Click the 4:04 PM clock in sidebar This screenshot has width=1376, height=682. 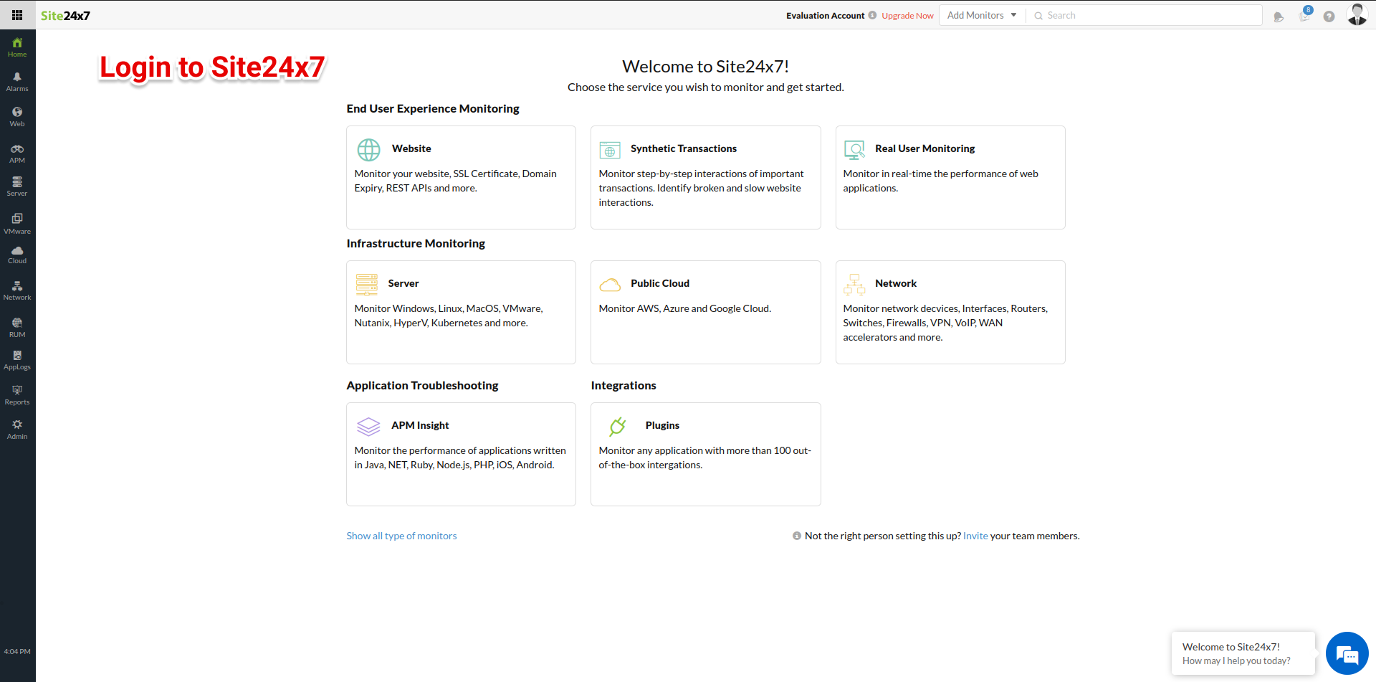click(x=17, y=651)
